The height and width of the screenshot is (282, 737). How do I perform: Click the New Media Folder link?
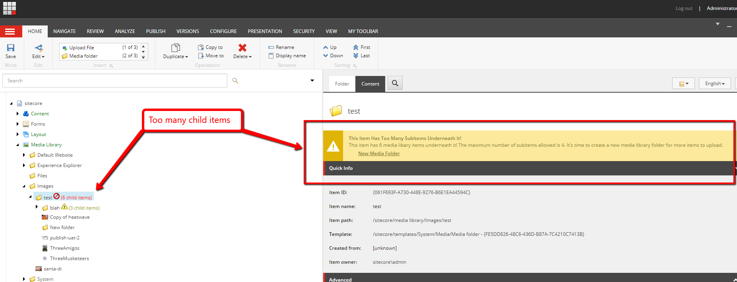click(379, 154)
